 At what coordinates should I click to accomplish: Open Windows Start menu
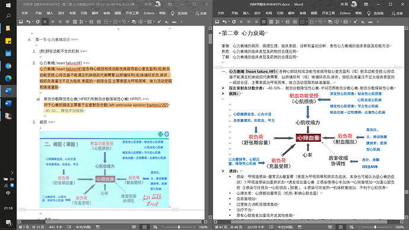(x=8, y=5)
